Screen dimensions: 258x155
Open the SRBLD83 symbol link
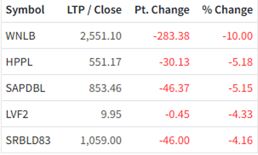(x=28, y=141)
